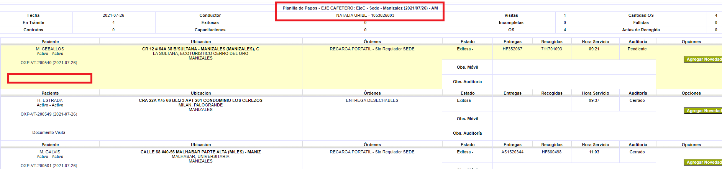Screen dimensions: 722x169
Task: Click Exitosa status for M. CEBALLOS
Action: point(465,49)
